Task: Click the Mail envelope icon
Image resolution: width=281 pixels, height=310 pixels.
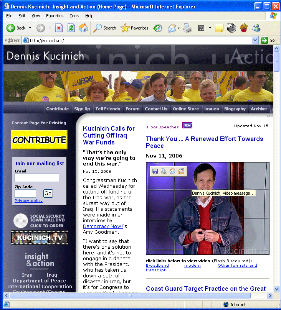Action: (172, 28)
